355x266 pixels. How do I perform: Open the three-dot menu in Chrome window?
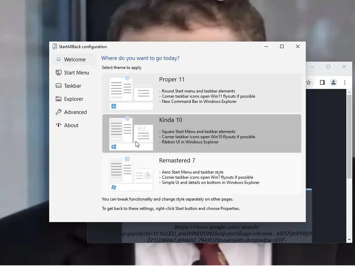click(345, 82)
